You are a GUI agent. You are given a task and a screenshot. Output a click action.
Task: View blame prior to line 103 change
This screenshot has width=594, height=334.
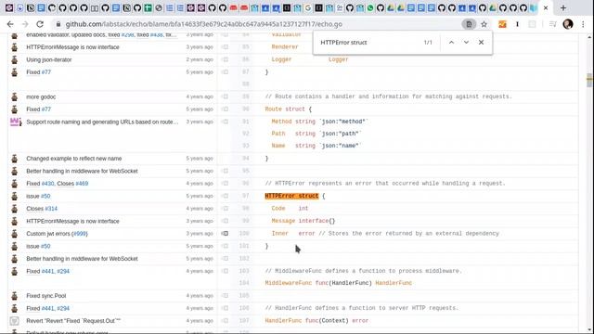click(x=225, y=271)
